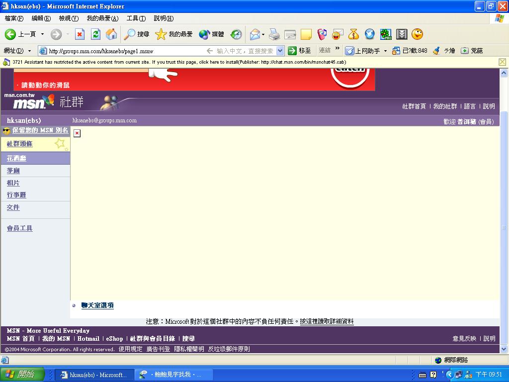Open Favorites (我的最愛) star button
This screenshot has width=509, height=382.
pyautogui.click(x=174, y=34)
